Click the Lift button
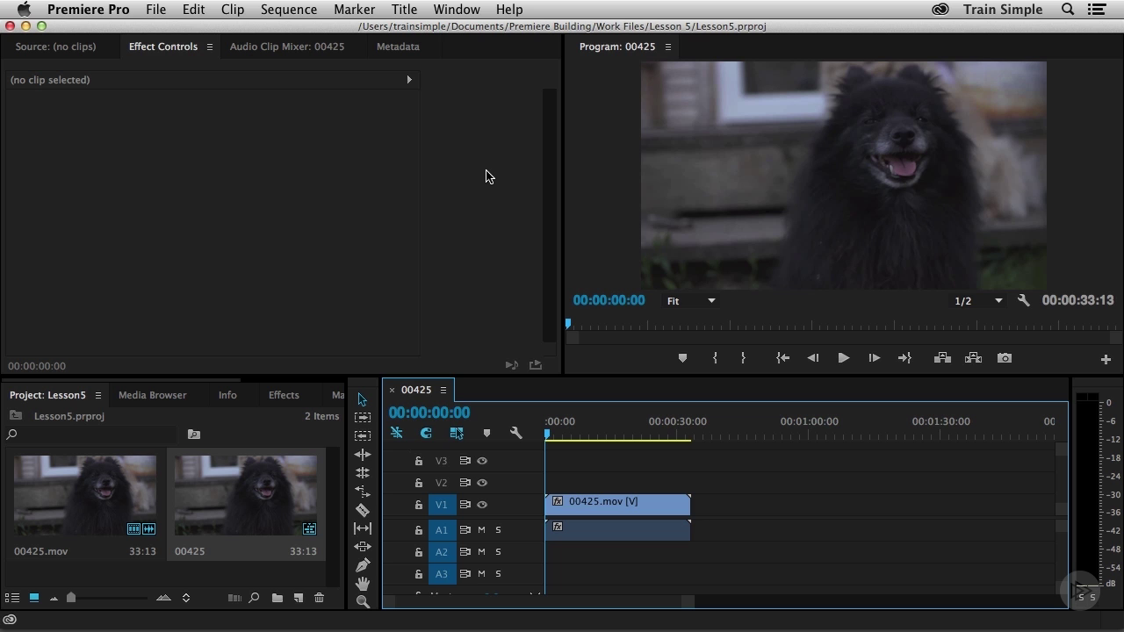This screenshot has height=632, width=1124. pyautogui.click(x=942, y=358)
